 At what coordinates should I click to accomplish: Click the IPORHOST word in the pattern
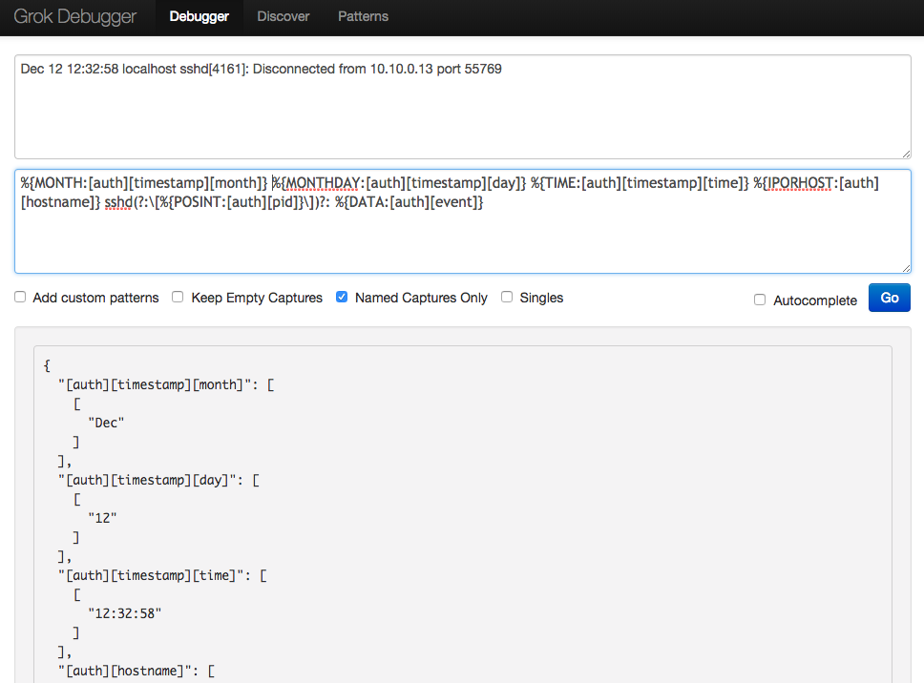coord(800,183)
